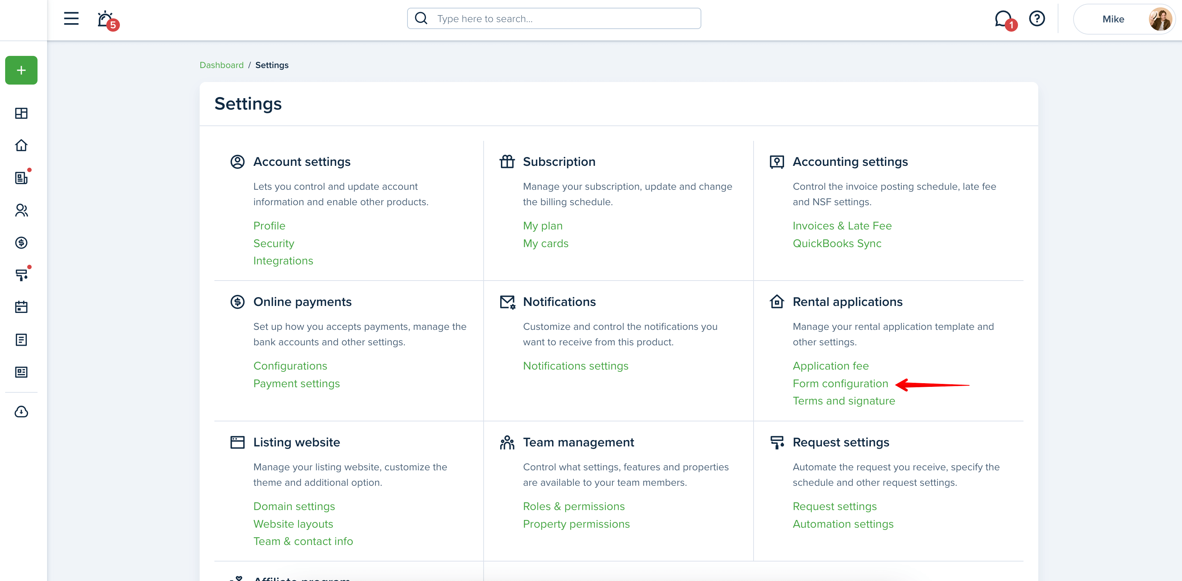Open Form configuration link
Image resolution: width=1182 pixels, height=581 pixels.
click(x=840, y=383)
